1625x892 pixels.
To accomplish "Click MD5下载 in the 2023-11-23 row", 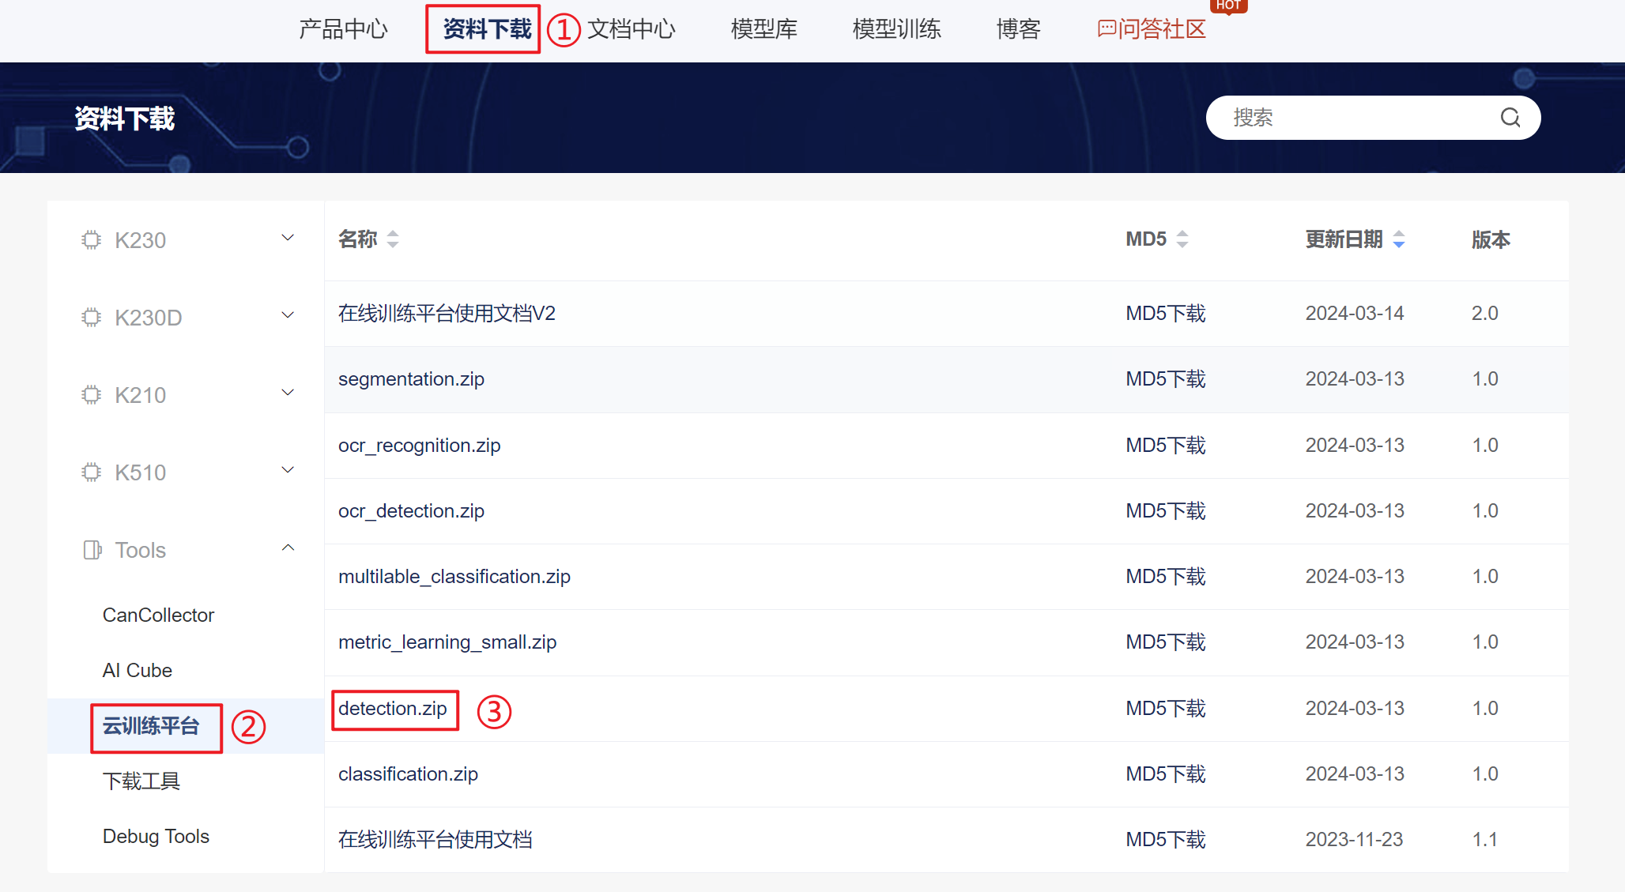I will pyautogui.click(x=1166, y=839).
